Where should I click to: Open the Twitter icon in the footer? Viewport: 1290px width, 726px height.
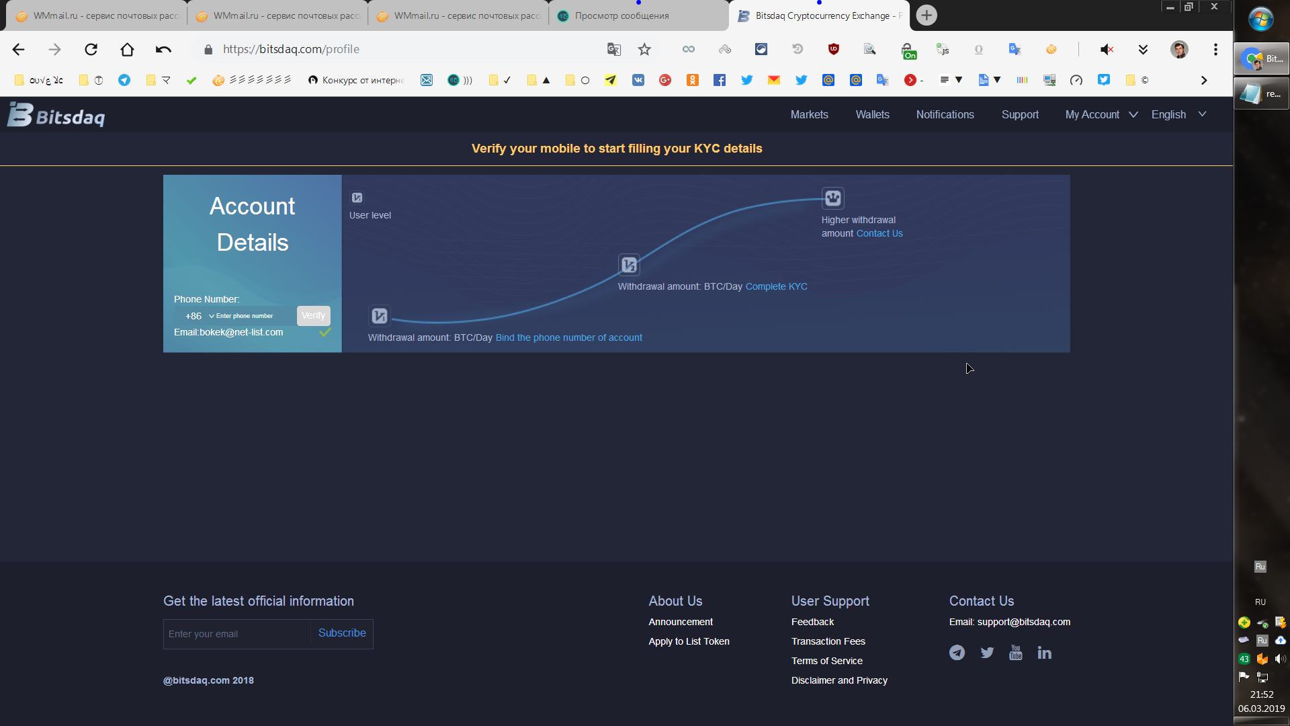click(x=986, y=653)
